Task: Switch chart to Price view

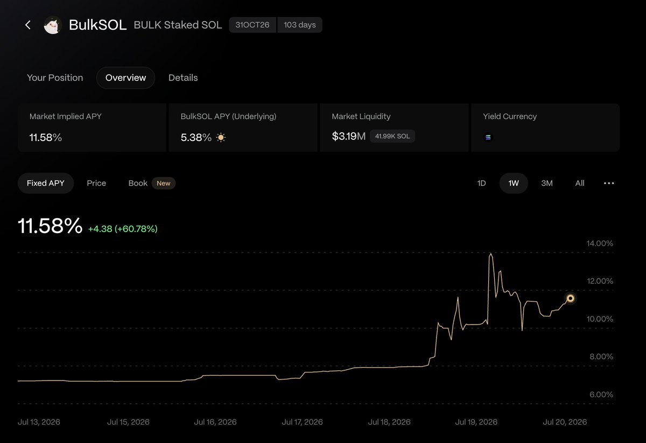Action: coord(96,183)
